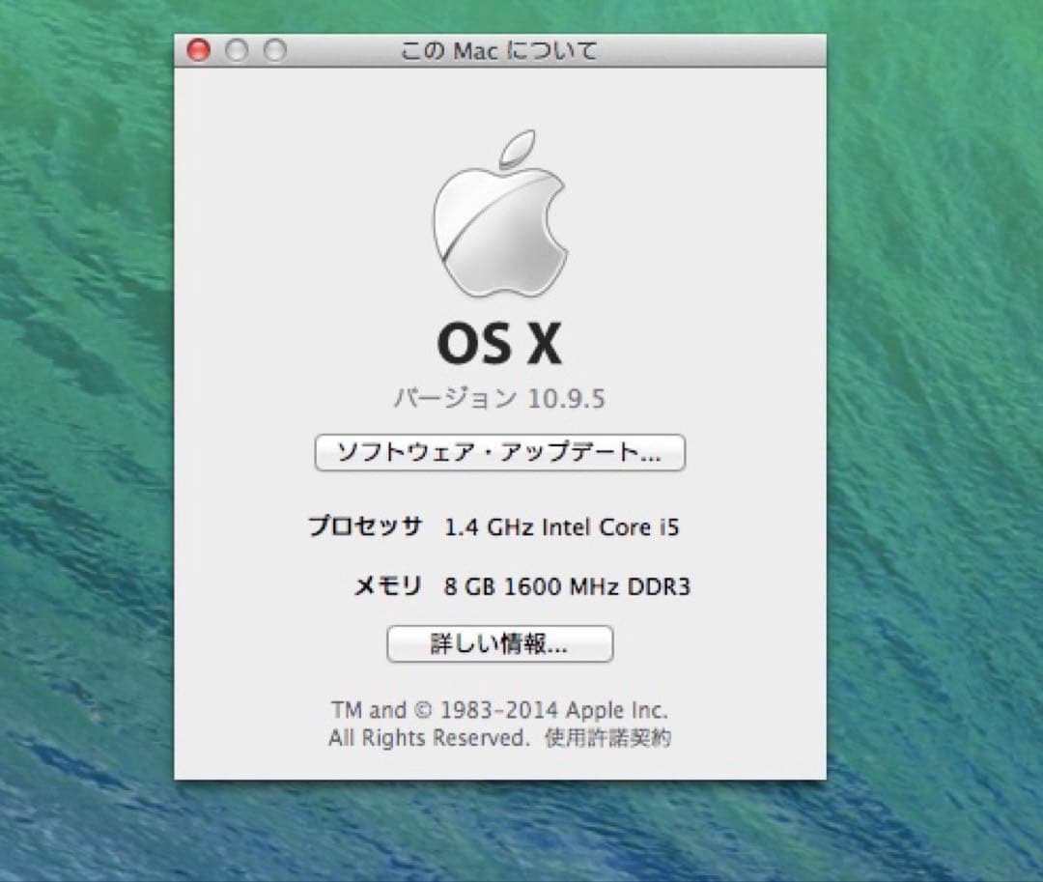Open ソフトウェア・アップデート from its button
This screenshot has width=1043, height=882.
498,453
